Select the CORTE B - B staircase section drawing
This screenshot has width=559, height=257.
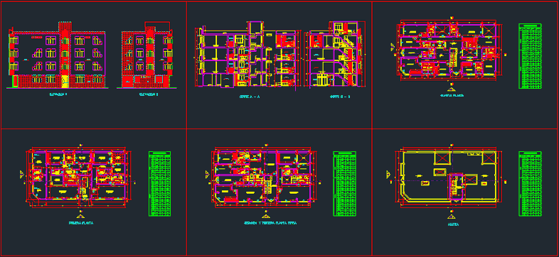point(334,55)
